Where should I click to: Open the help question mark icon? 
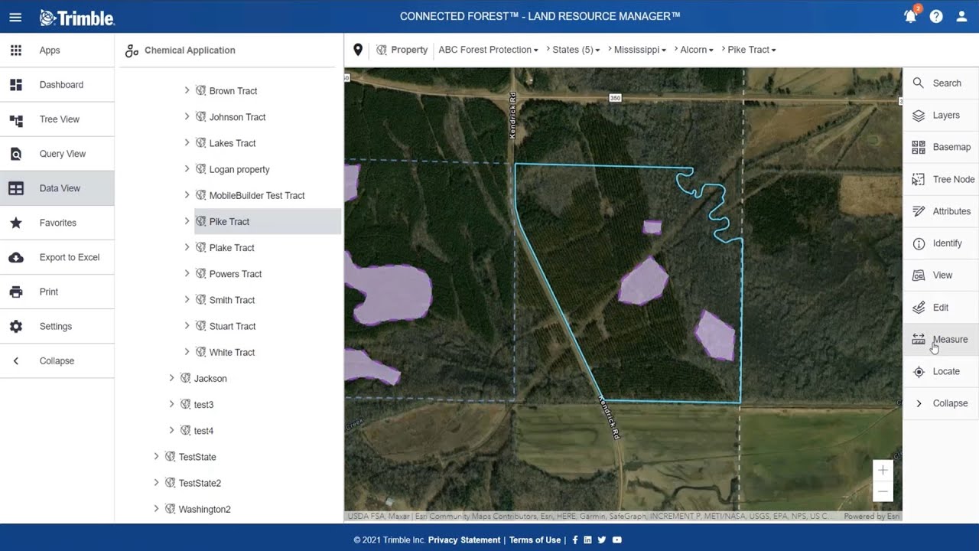(x=936, y=16)
